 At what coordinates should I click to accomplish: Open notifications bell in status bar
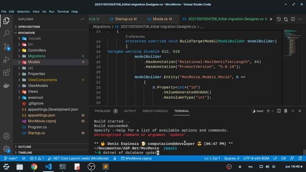[x=300, y=158]
